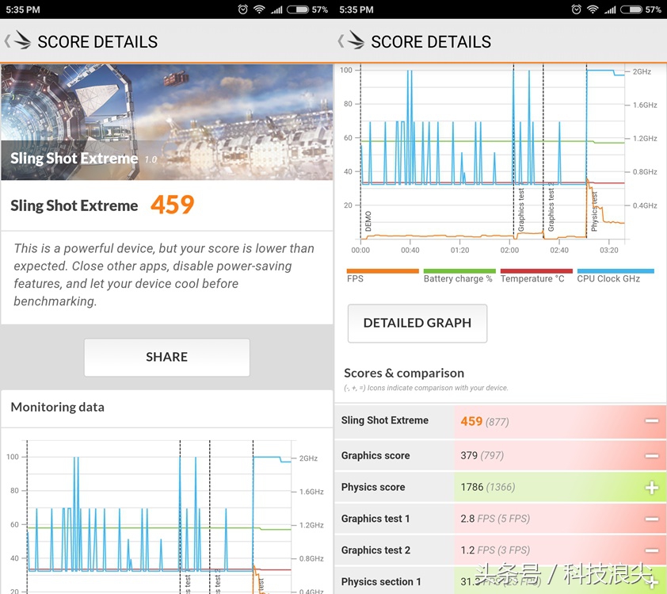Screen dimensions: 667x594
Task: Toggle the plus indicator on Physics score
Action: point(652,487)
